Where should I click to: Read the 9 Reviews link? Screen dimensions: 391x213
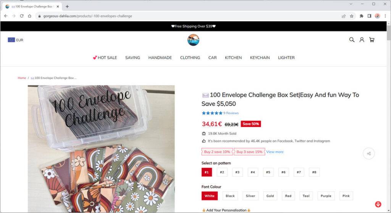(231, 113)
